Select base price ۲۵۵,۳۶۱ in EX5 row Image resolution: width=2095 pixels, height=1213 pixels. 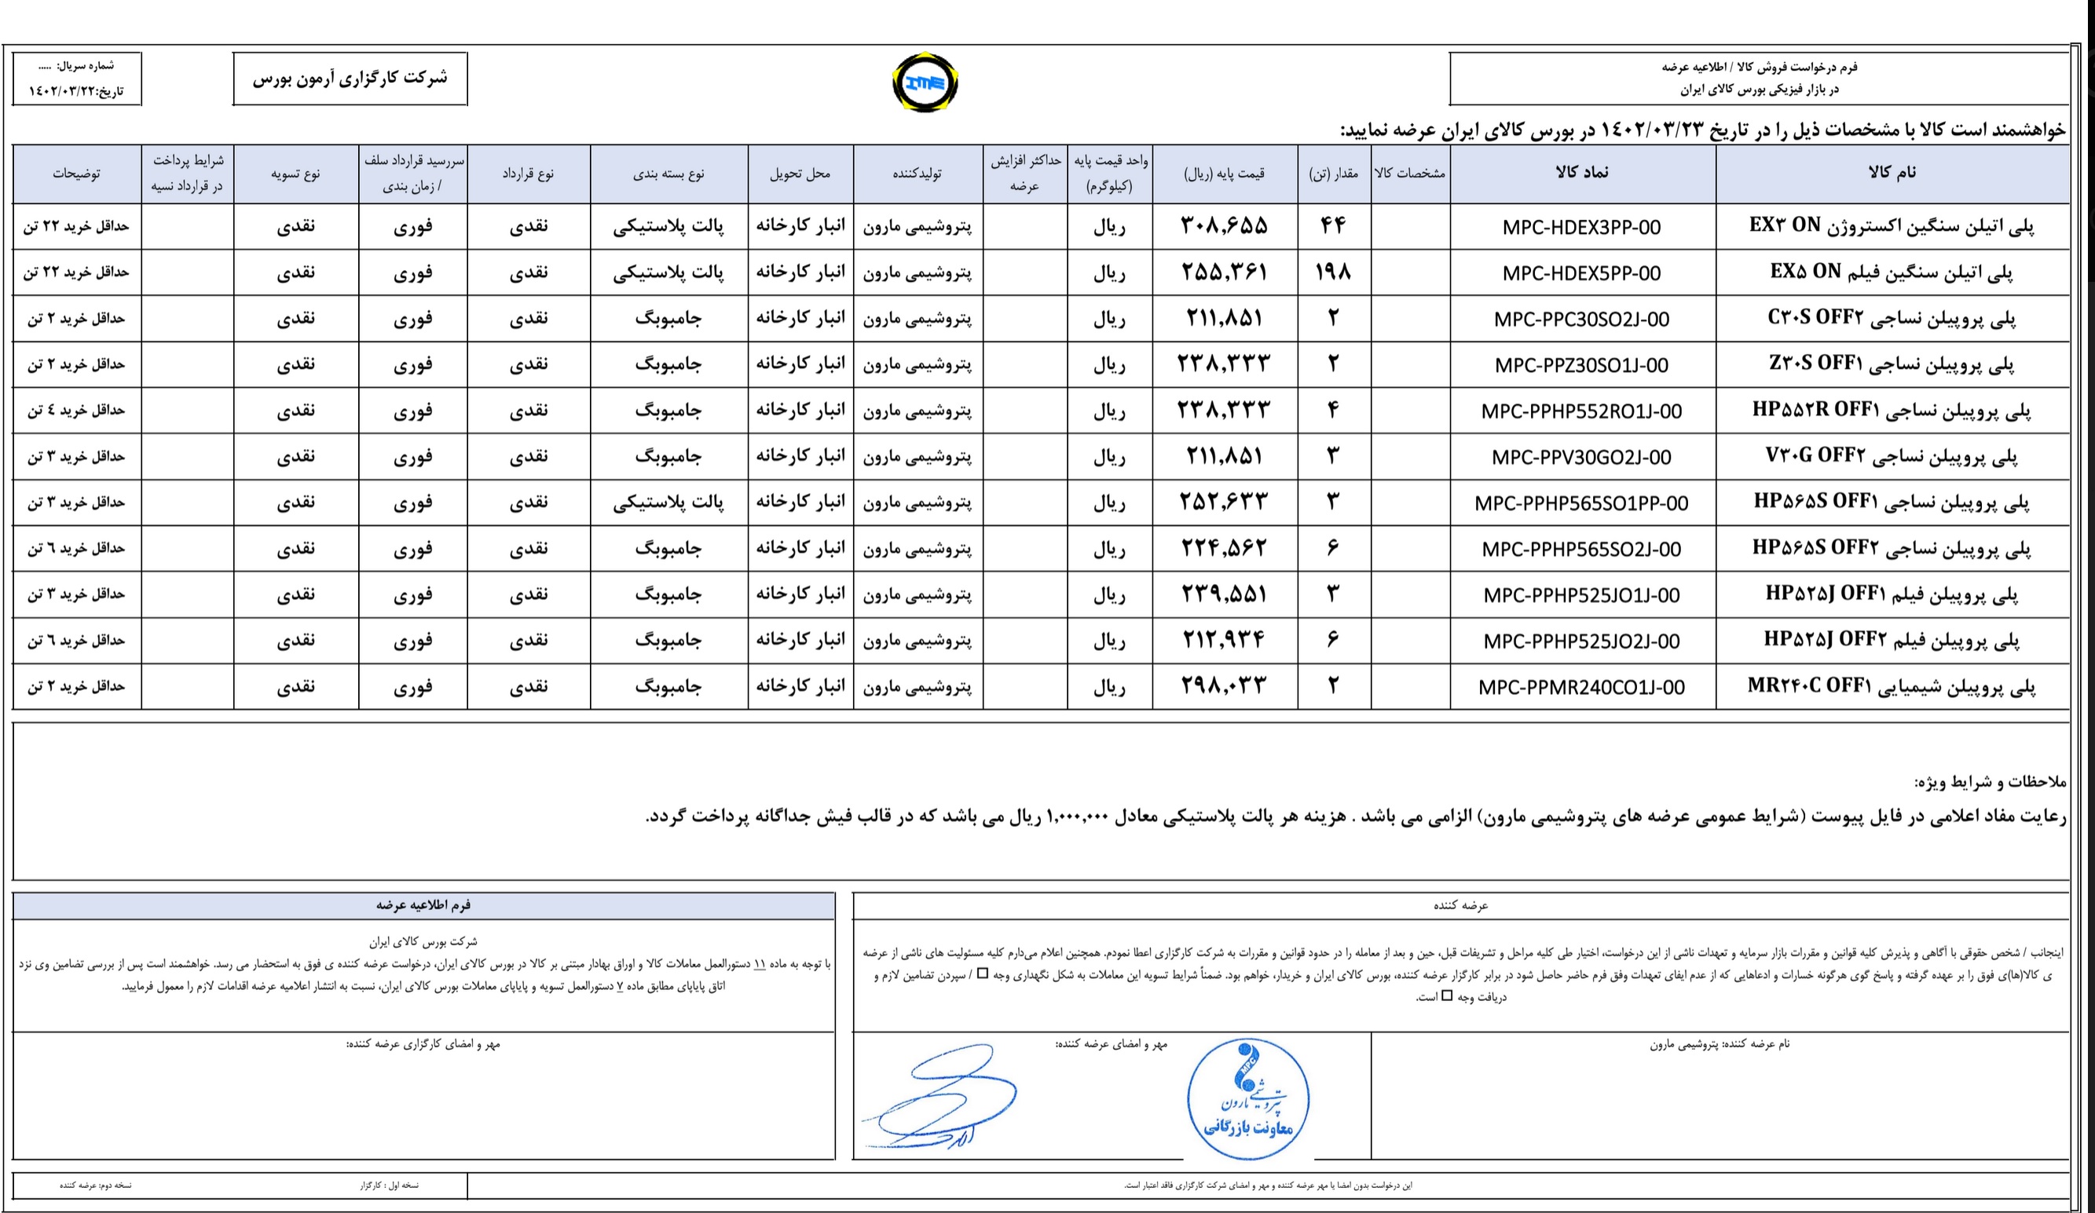1225,272
